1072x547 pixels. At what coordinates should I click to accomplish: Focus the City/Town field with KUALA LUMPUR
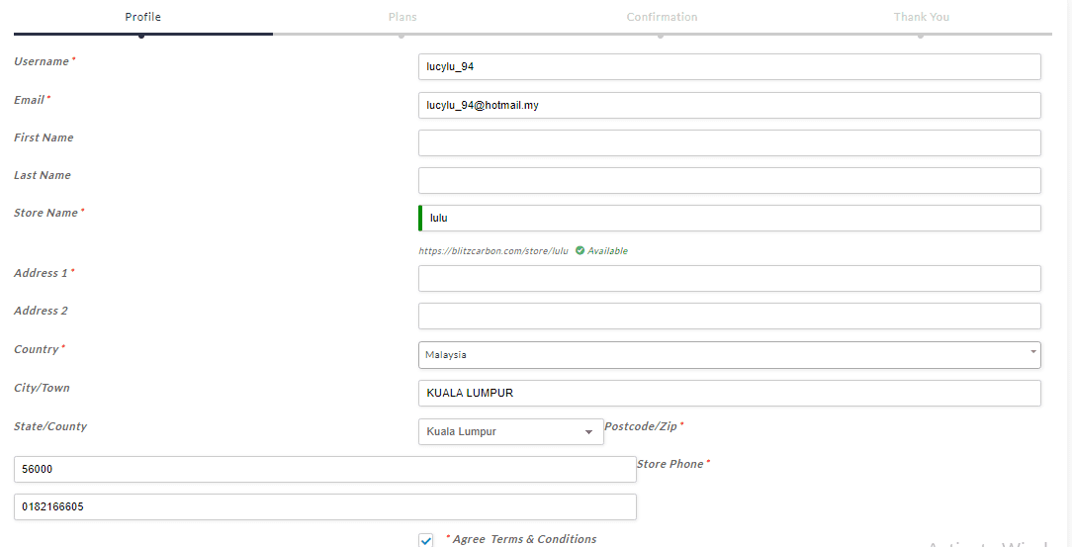[729, 393]
